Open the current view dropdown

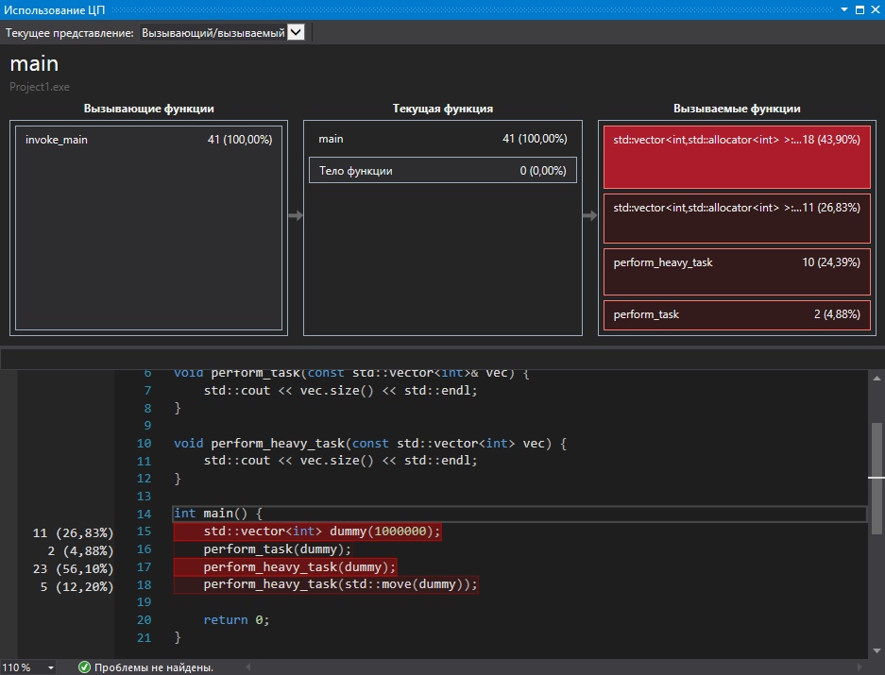click(296, 32)
